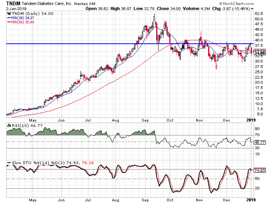
Task: Click the 52.5 price axis label
Action: [x=259, y=13]
